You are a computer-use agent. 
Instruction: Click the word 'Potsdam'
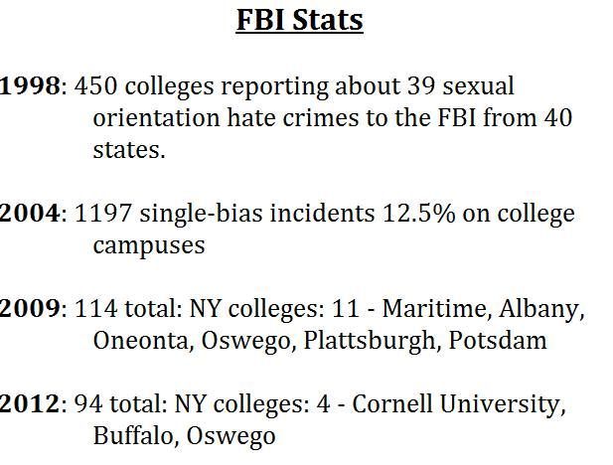498,340
